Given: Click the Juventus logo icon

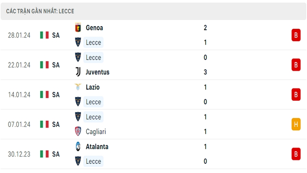Looking at the screenshot, I should [x=78, y=72].
